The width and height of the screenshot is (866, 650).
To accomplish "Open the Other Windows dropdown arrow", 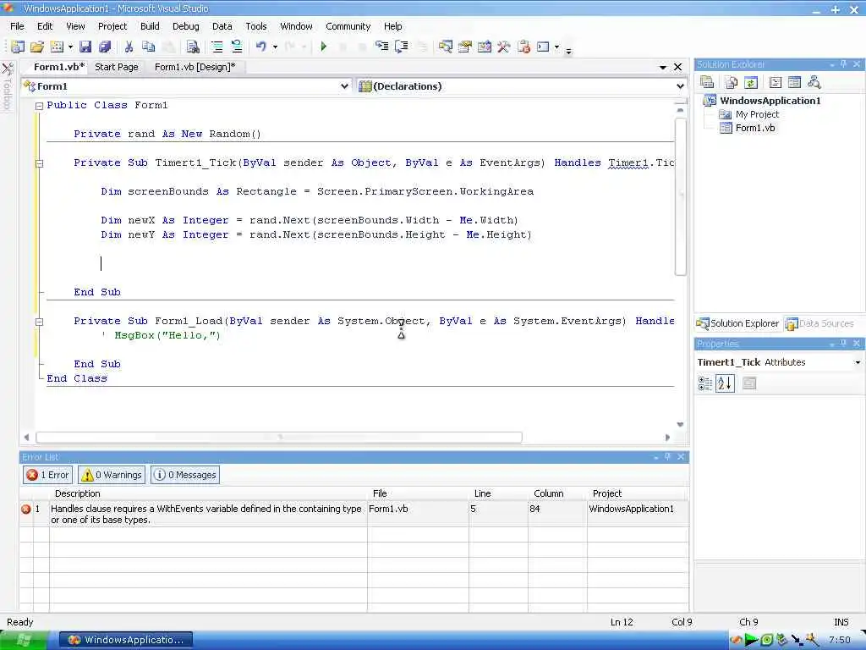I will [556, 47].
